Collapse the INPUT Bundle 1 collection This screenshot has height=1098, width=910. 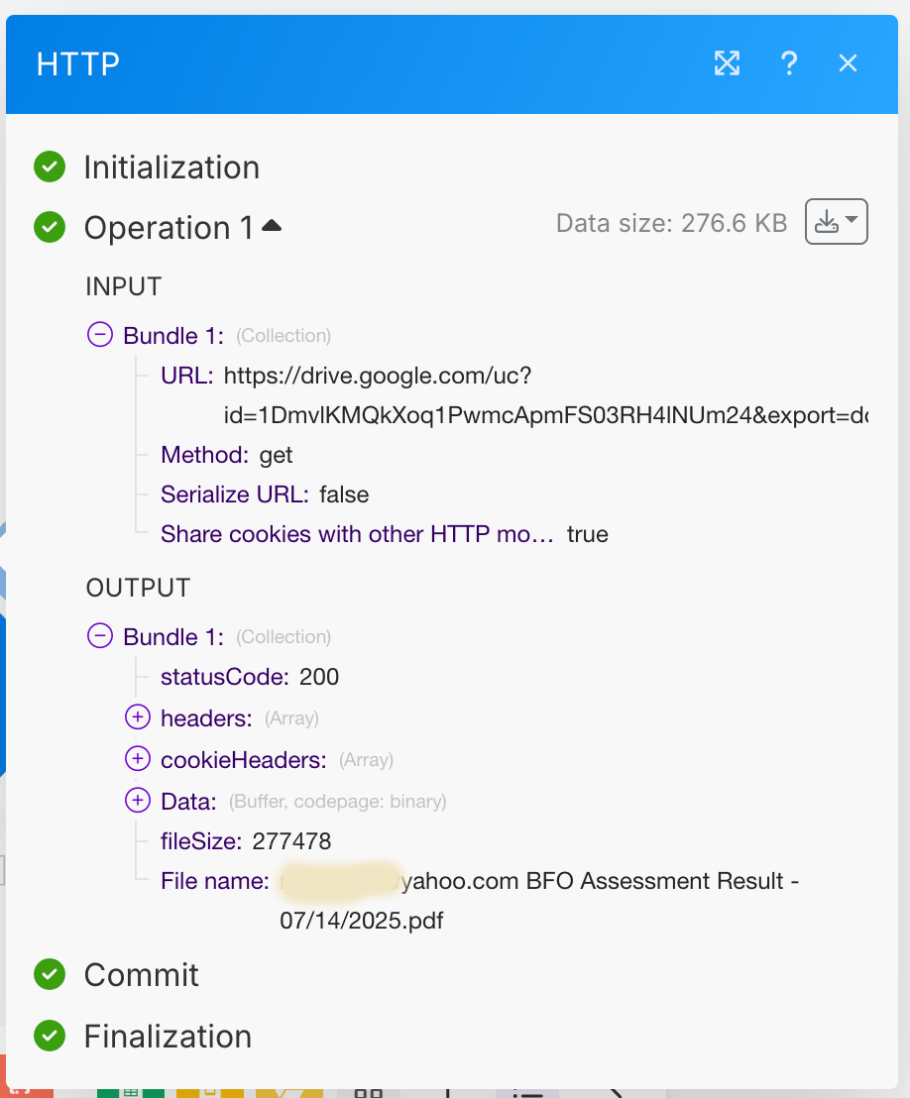click(x=100, y=335)
